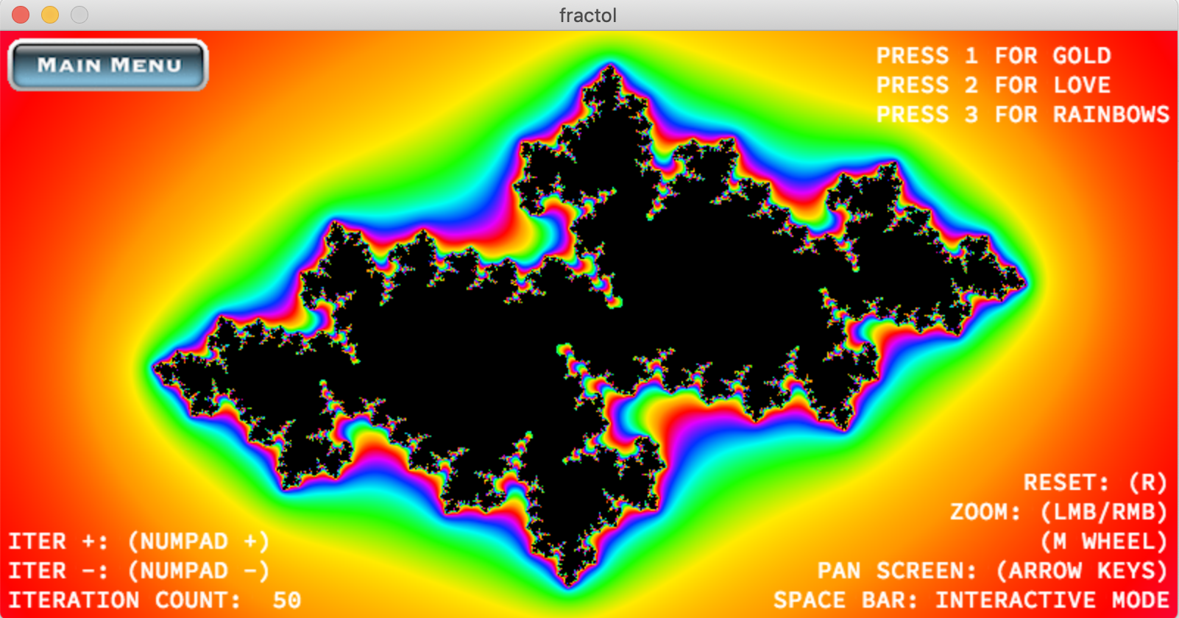
Task: Minimize fractol window with yellow button
Action: click(50, 15)
